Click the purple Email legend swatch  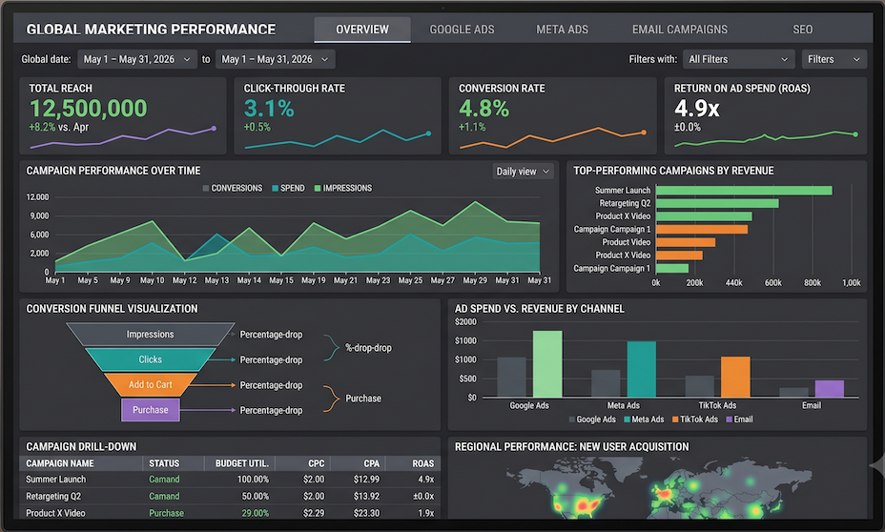click(729, 419)
